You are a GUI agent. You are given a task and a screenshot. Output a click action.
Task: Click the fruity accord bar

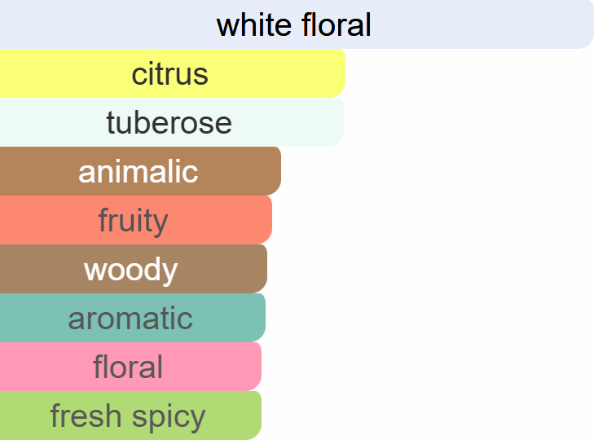click(135, 220)
